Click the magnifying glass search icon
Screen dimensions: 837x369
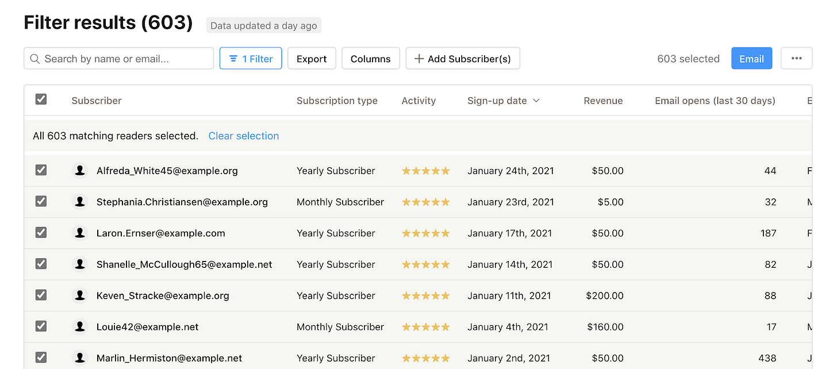click(x=35, y=59)
